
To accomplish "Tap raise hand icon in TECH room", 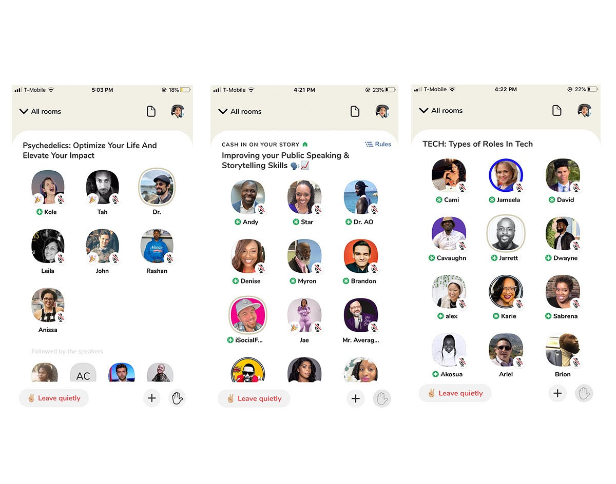I will 584,393.
